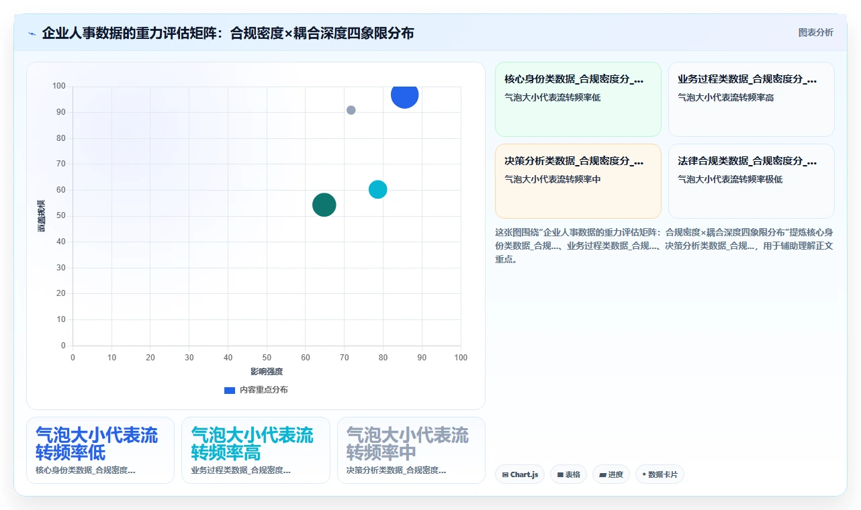
Task: Click 气泡大小代表流转频率低 in the 核心身份 card
Action: (x=553, y=97)
